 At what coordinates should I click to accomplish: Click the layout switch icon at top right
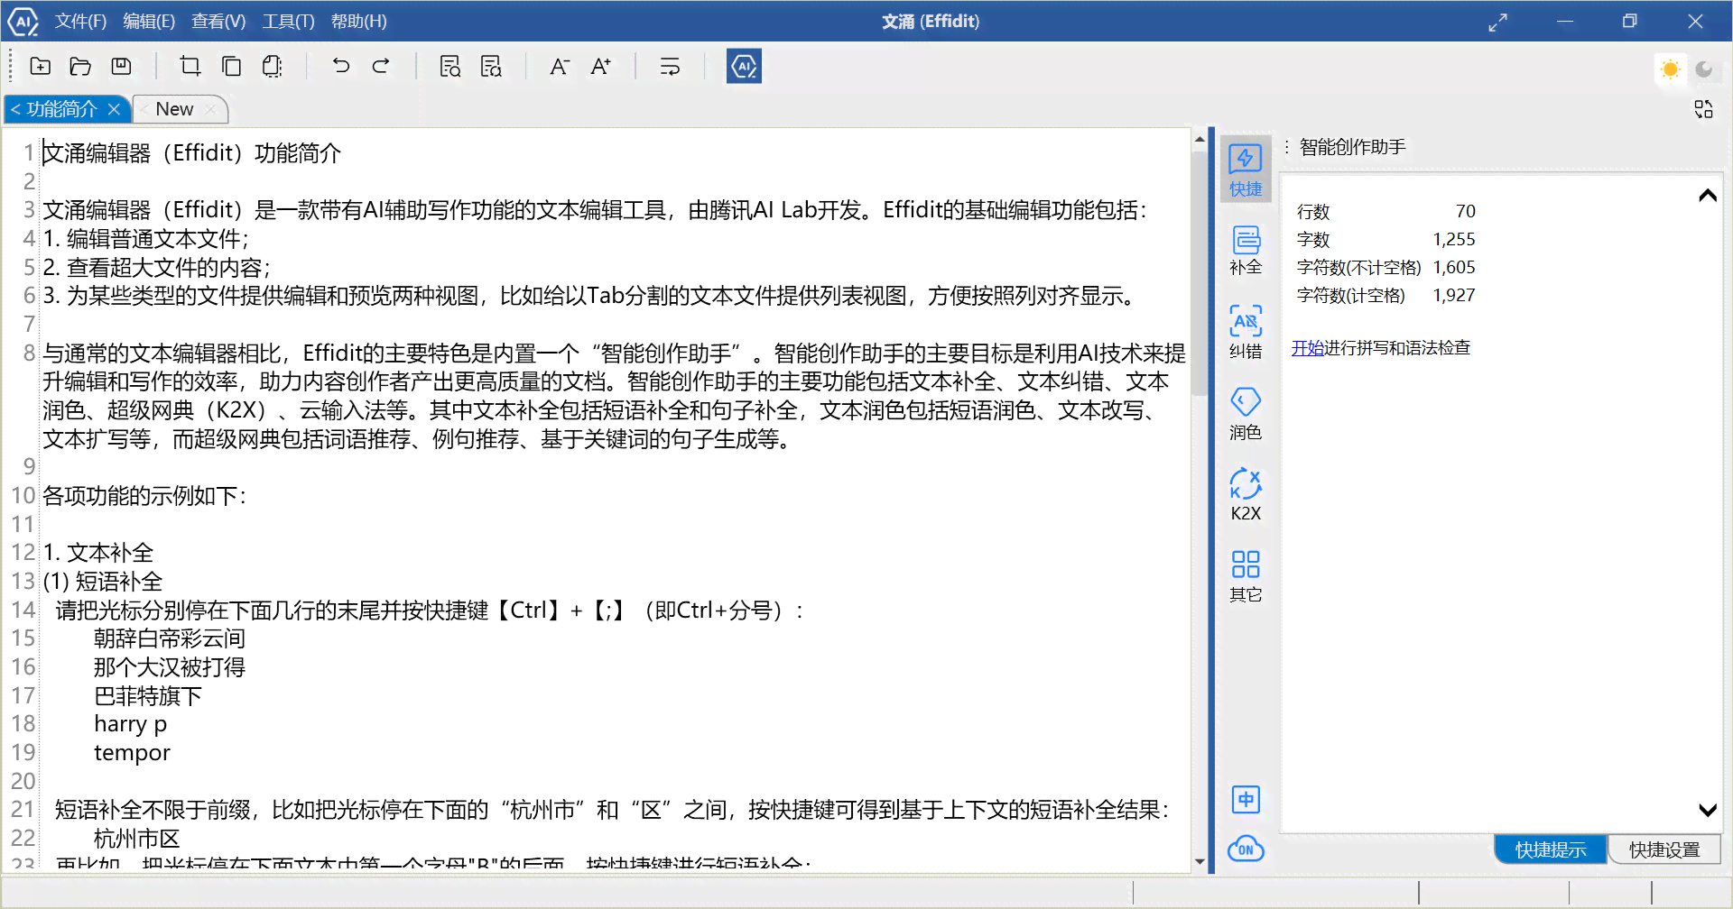[1703, 109]
